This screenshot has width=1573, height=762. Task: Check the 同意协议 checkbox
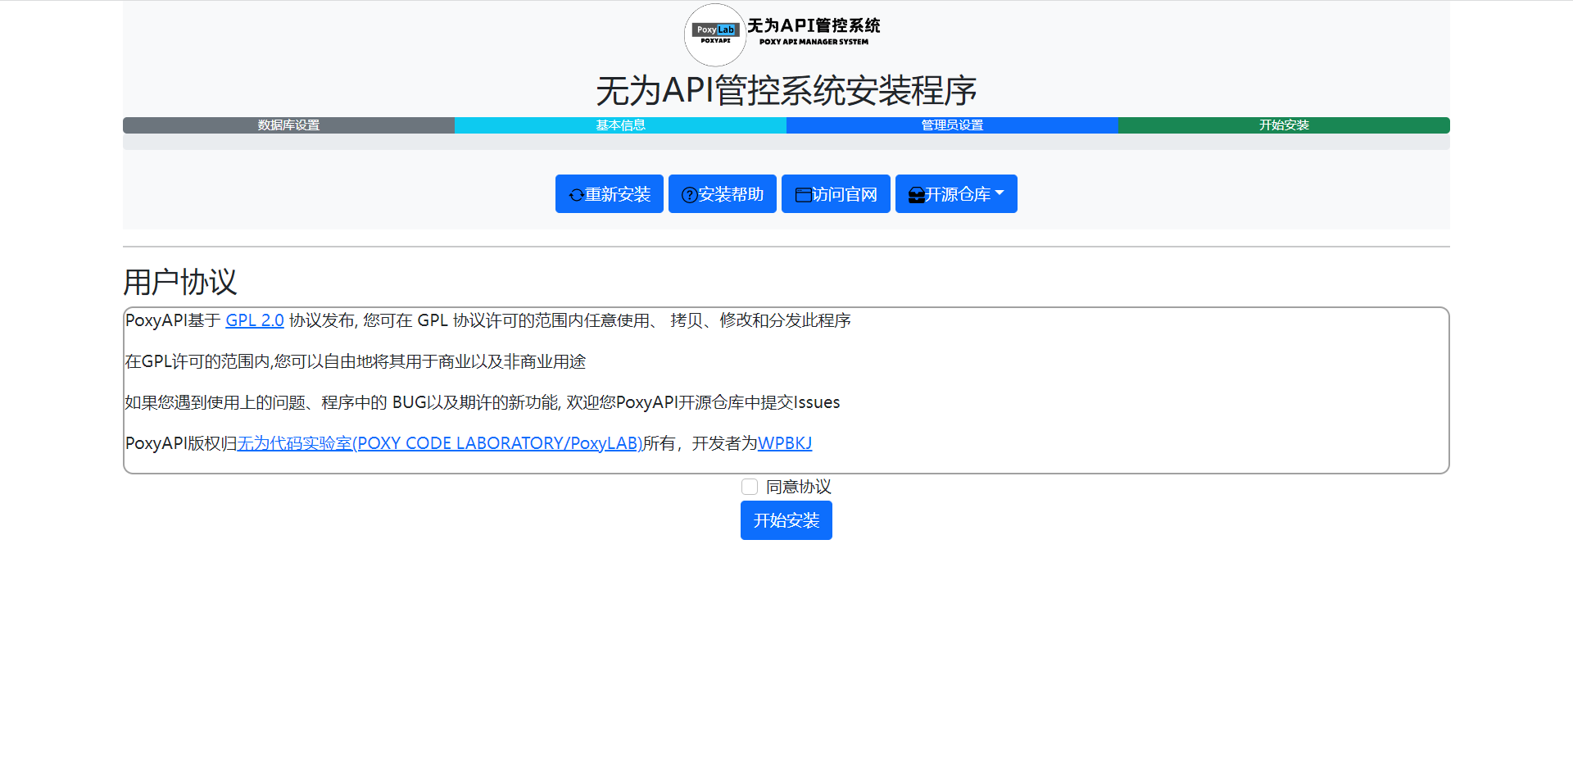[x=750, y=487]
